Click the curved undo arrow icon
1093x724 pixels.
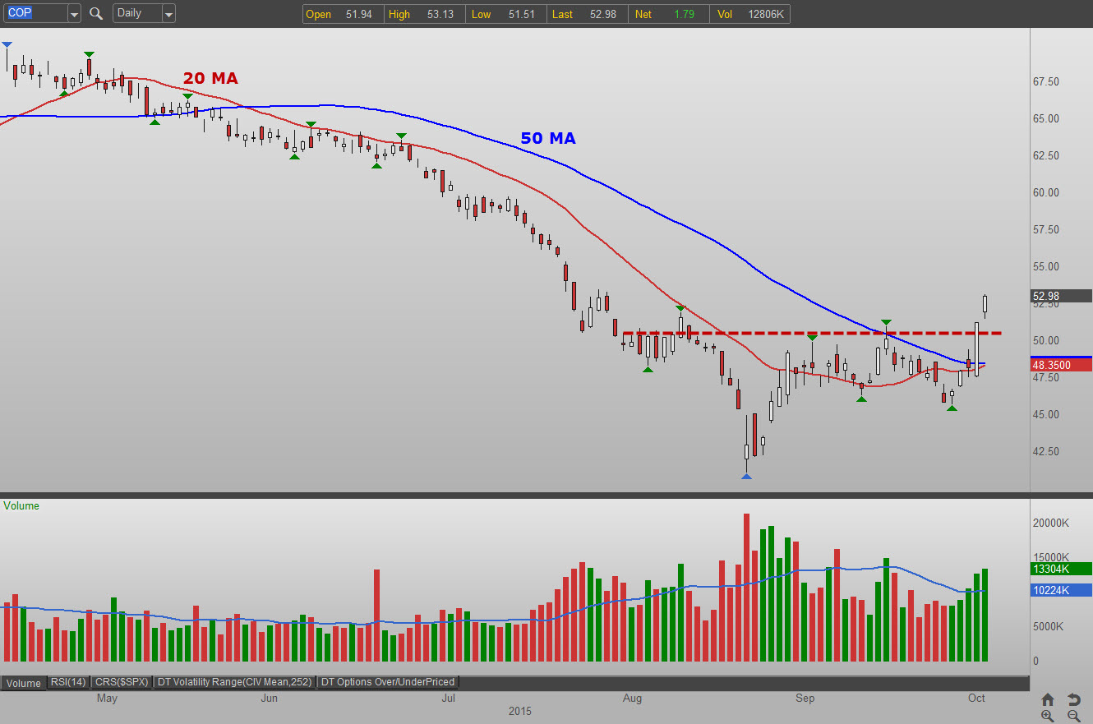point(1073,699)
